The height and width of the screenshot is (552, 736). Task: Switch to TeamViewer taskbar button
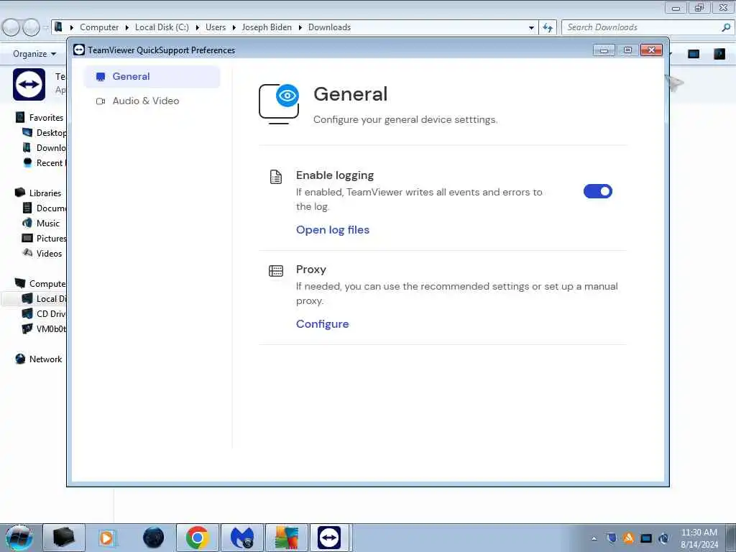[x=329, y=538]
